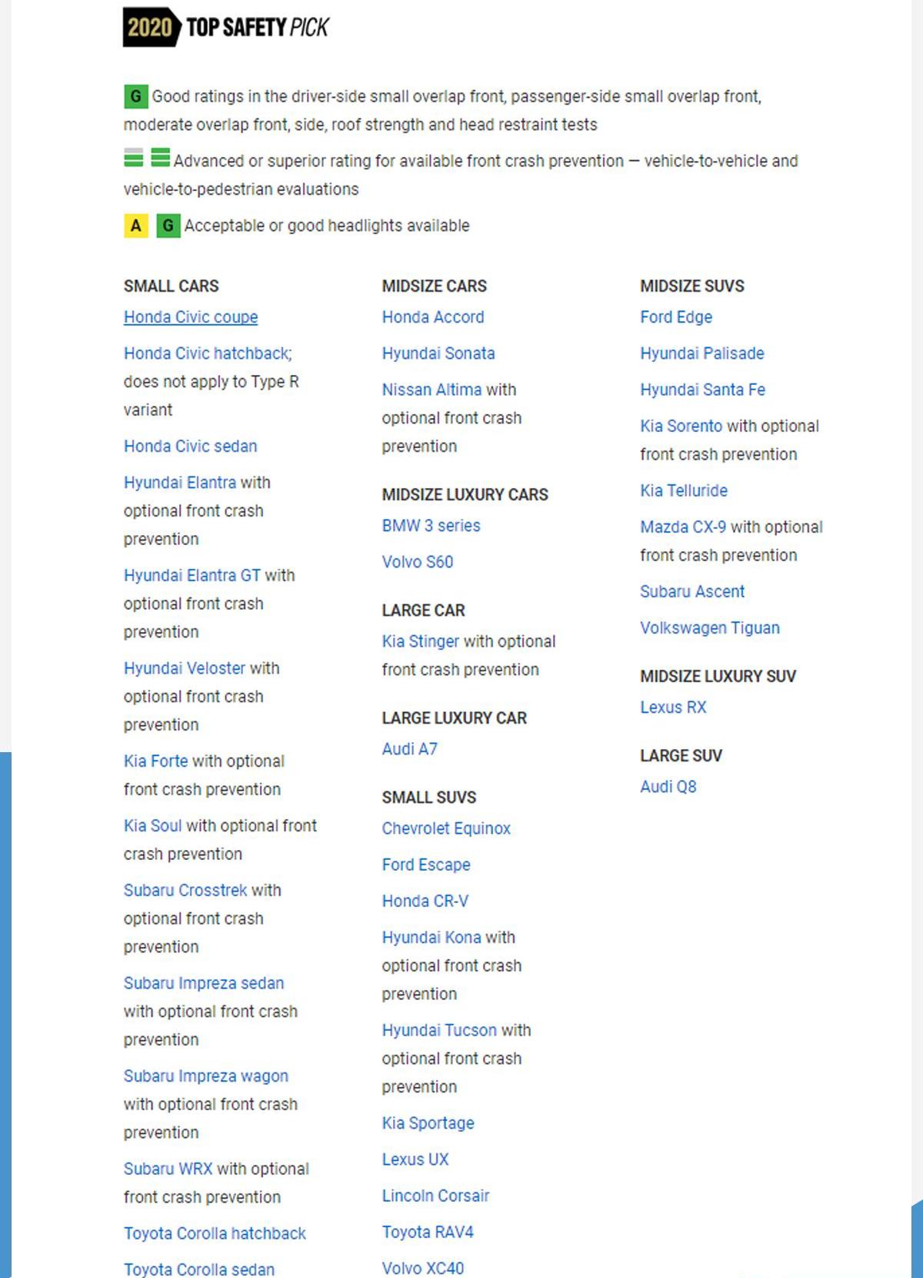Click the superior rating bars icon
The image size is (923, 1278).
click(161, 158)
